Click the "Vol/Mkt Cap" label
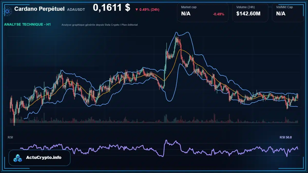 [284, 7]
